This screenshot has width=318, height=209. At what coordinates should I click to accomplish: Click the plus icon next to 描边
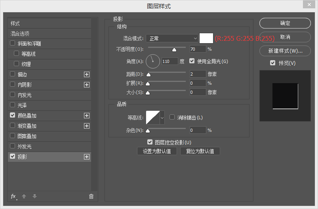[x=87, y=74]
